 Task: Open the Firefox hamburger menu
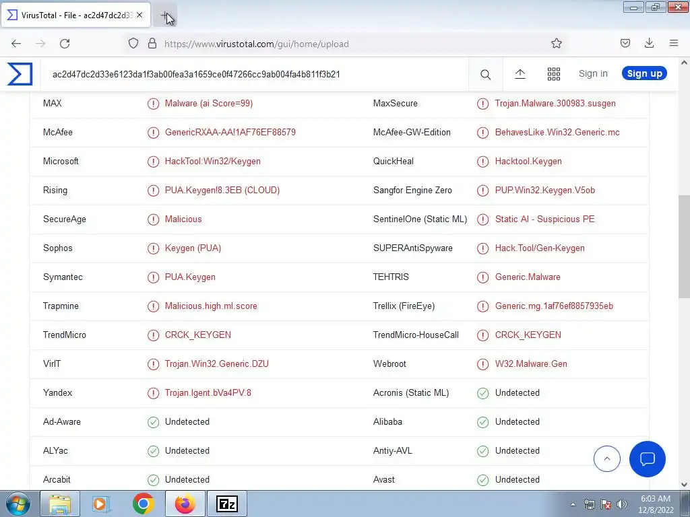[x=674, y=43]
